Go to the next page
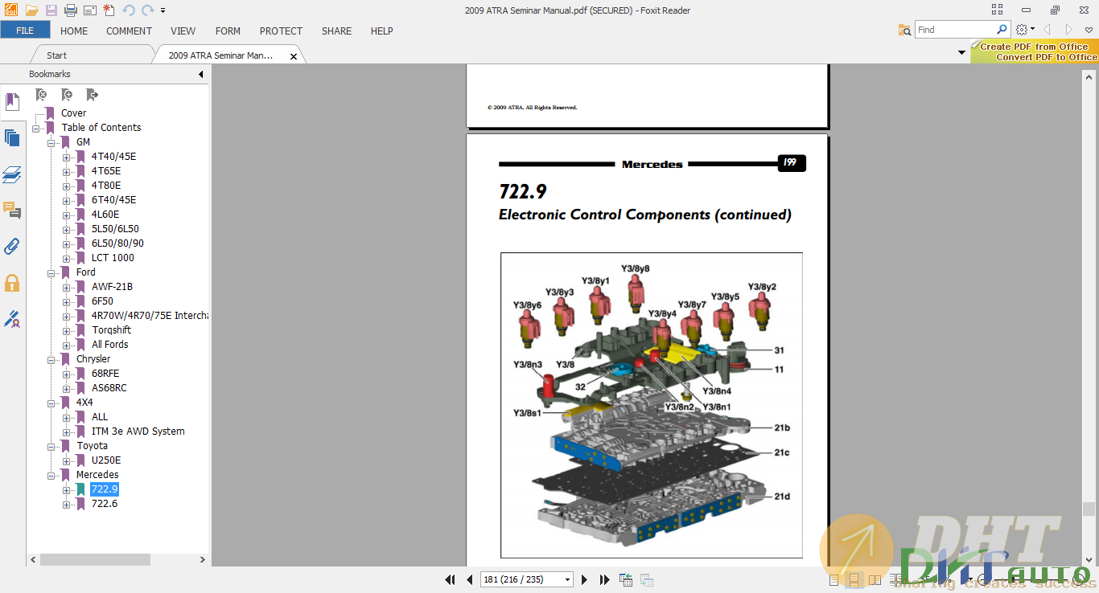1099x593 pixels. click(585, 579)
